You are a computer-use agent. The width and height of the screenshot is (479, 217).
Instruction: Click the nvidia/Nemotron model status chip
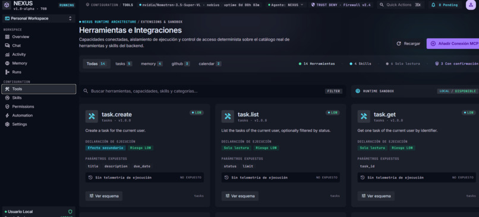click(200, 5)
